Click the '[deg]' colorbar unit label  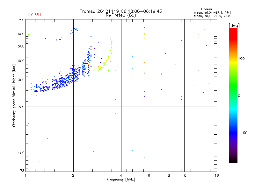coord(234,25)
